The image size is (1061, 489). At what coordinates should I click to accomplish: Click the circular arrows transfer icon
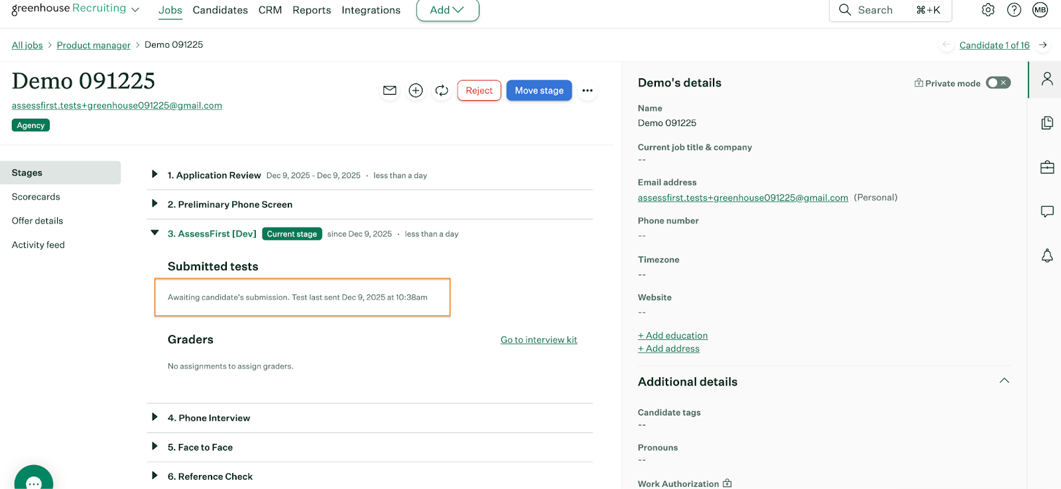point(442,91)
